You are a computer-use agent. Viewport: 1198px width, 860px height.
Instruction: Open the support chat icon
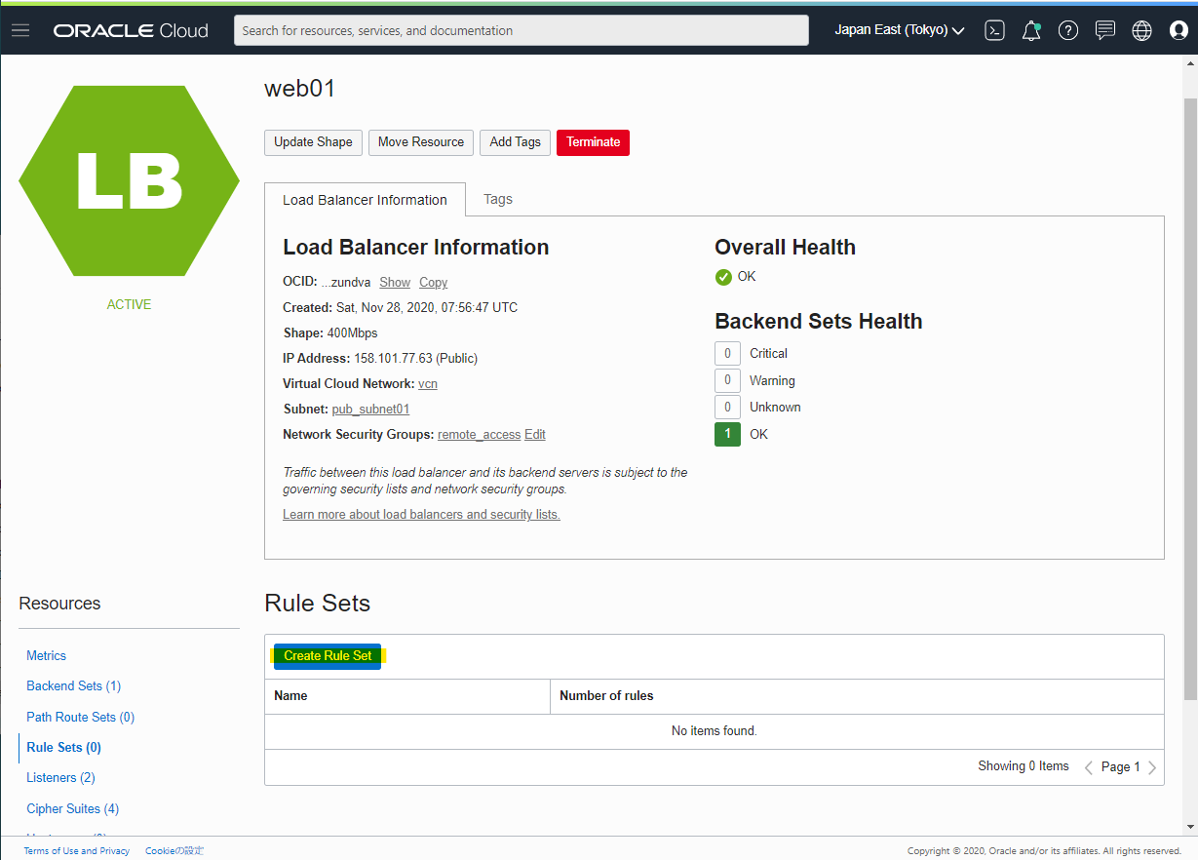tap(1105, 30)
